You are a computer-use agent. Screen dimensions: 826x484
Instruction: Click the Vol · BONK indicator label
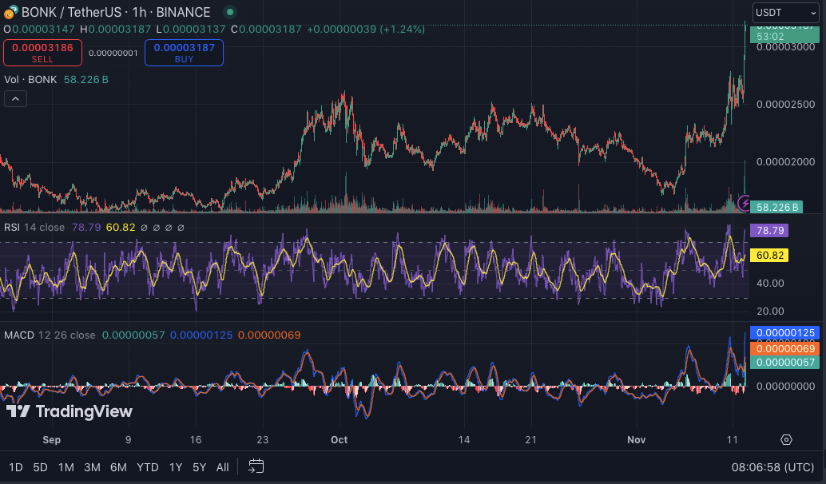[30, 80]
